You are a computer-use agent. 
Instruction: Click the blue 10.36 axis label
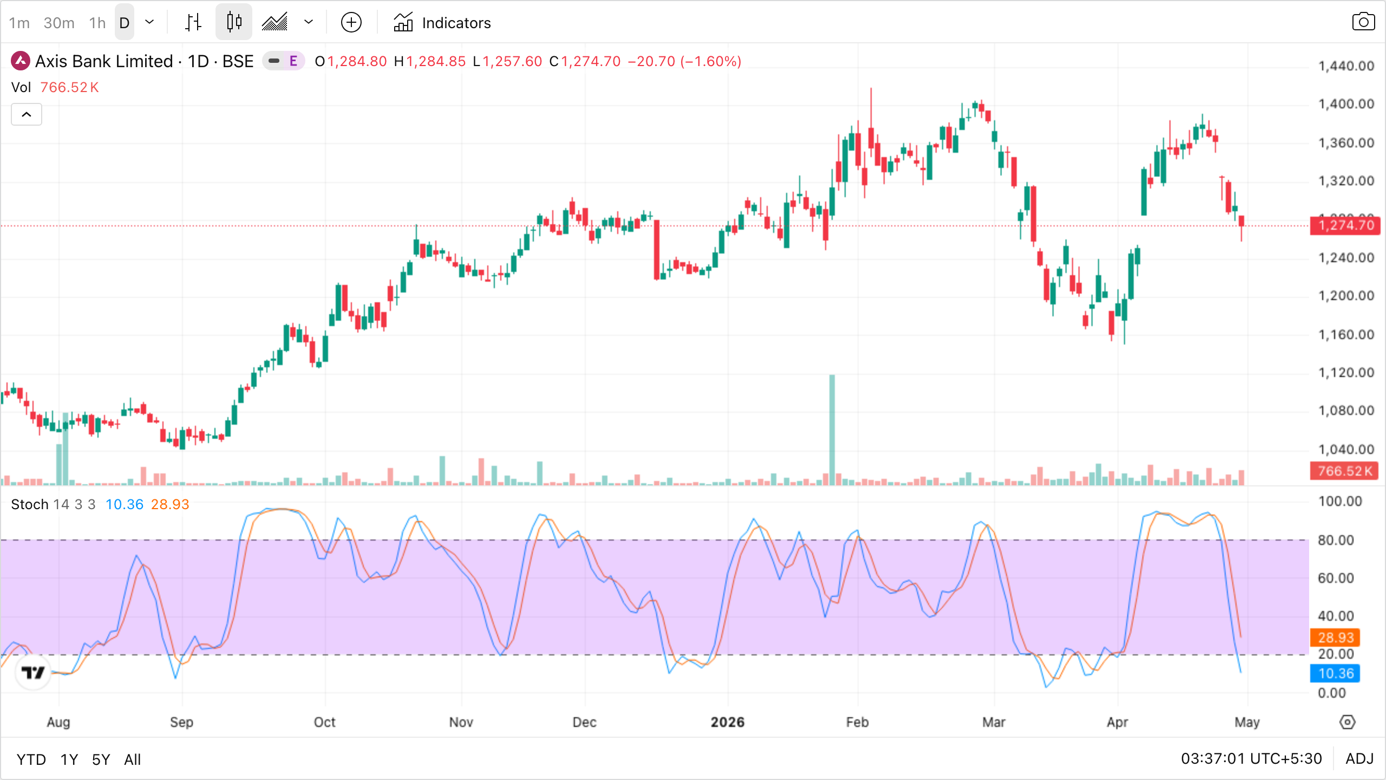[1335, 673]
